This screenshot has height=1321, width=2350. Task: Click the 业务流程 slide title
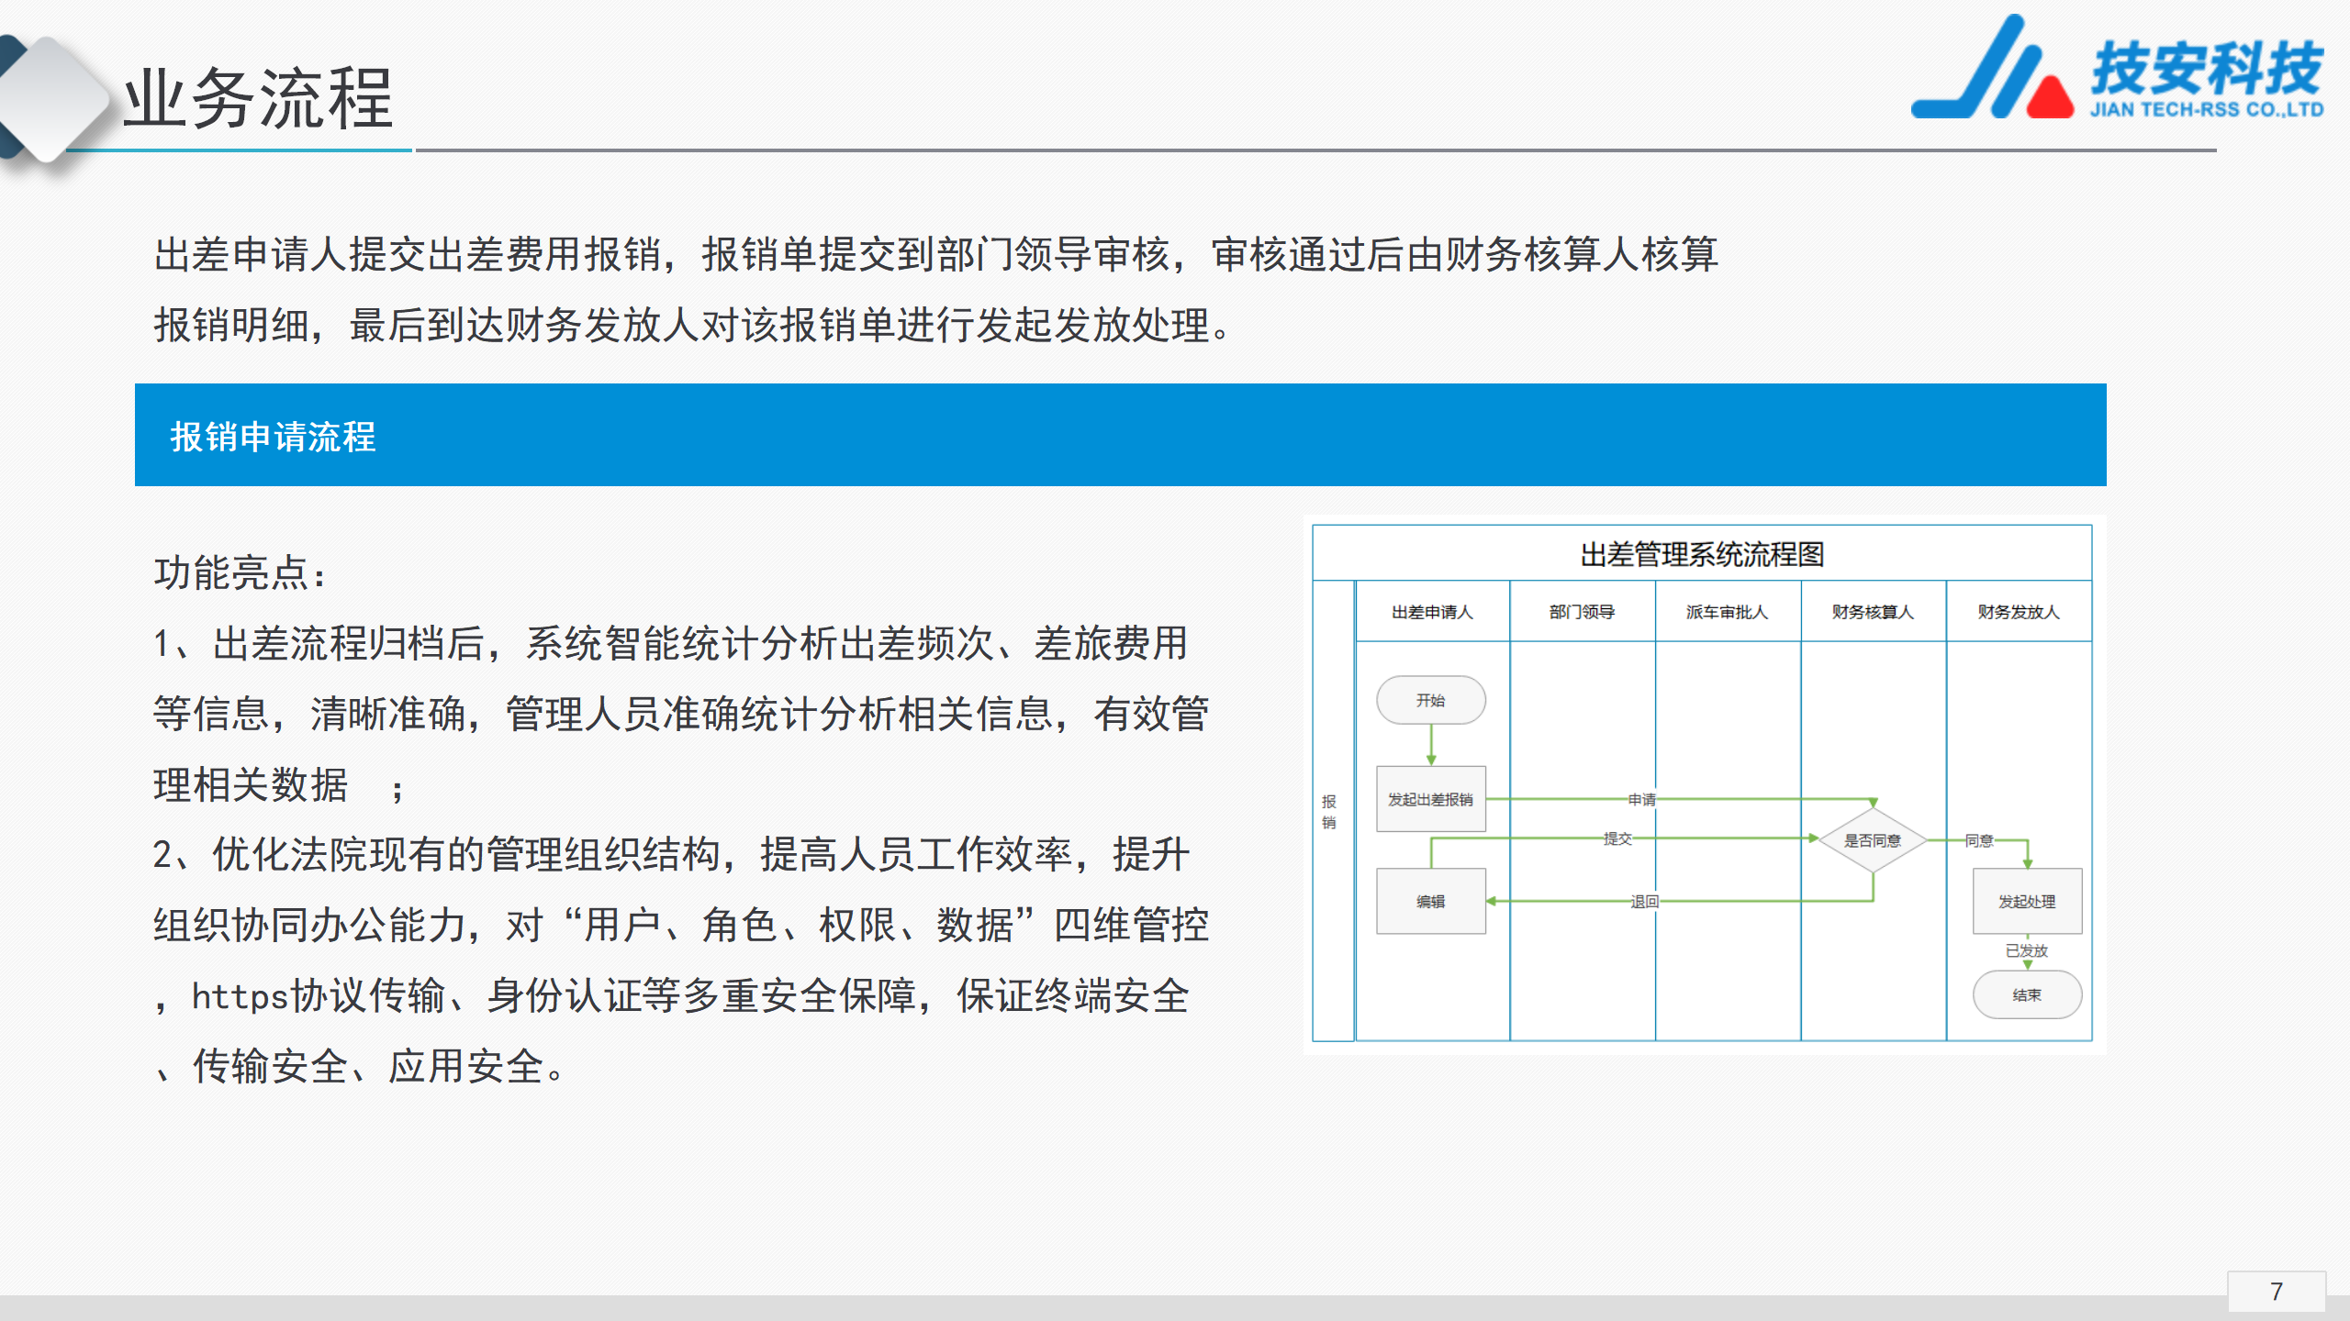tap(259, 99)
